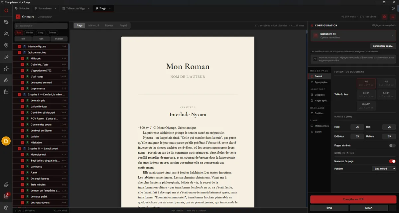Close the Forge tab

tap(110, 8)
